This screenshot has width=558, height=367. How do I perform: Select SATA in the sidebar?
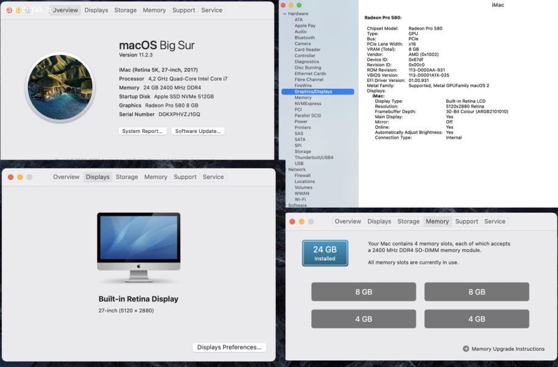pyautogui.click(x=300, y=140)
